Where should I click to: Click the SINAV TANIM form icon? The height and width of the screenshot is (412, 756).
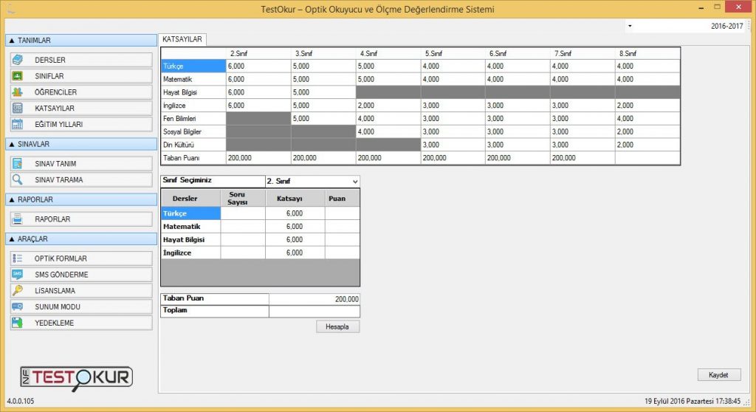tap(18, 164)
